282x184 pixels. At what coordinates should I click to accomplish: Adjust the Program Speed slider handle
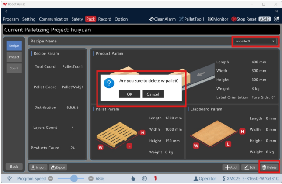[74, 178]
